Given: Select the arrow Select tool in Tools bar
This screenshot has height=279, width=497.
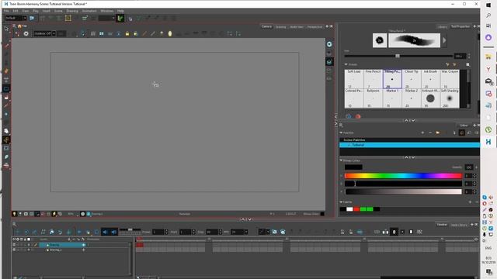Looking at the screenshot, I should coord(6,29).
